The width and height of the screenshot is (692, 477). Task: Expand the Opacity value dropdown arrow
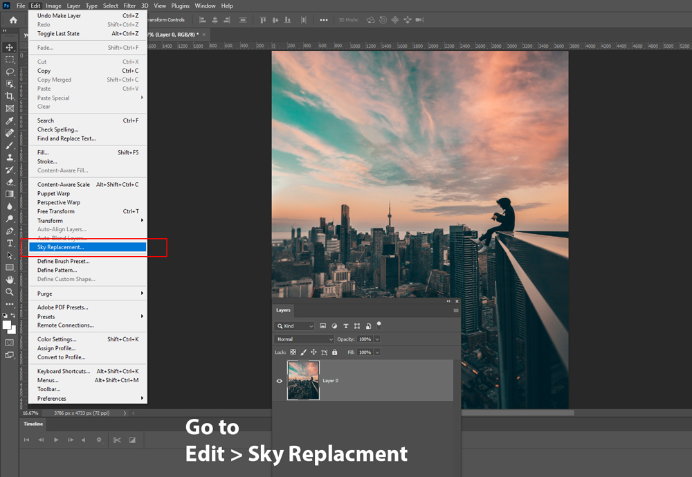coord(377,339)
